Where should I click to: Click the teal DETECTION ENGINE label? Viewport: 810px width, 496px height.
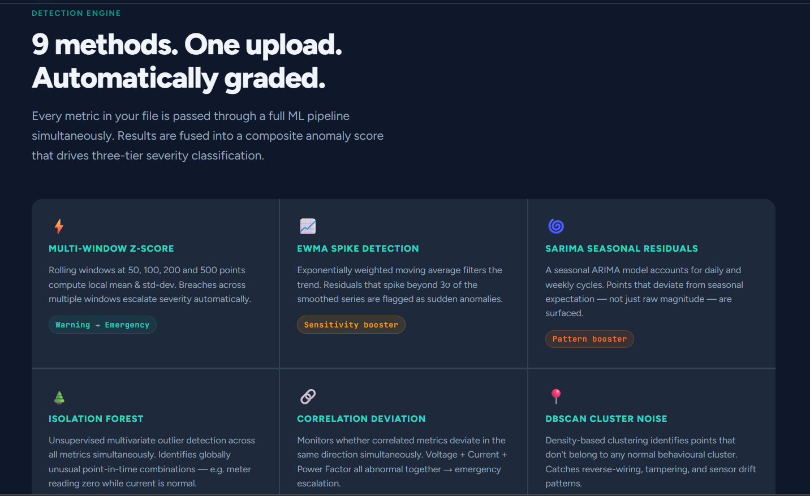76,12
